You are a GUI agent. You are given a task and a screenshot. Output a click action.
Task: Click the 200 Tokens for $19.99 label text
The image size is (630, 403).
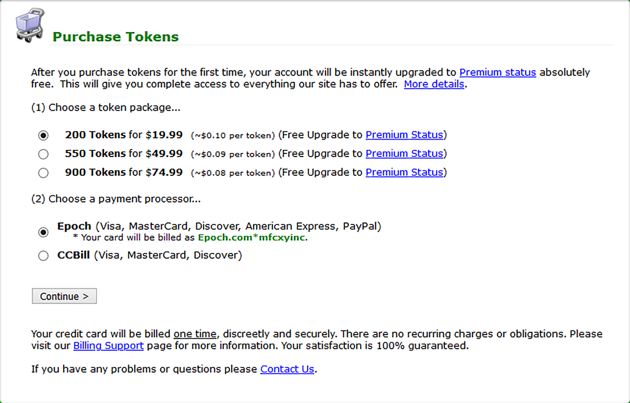tap(124, 135)
